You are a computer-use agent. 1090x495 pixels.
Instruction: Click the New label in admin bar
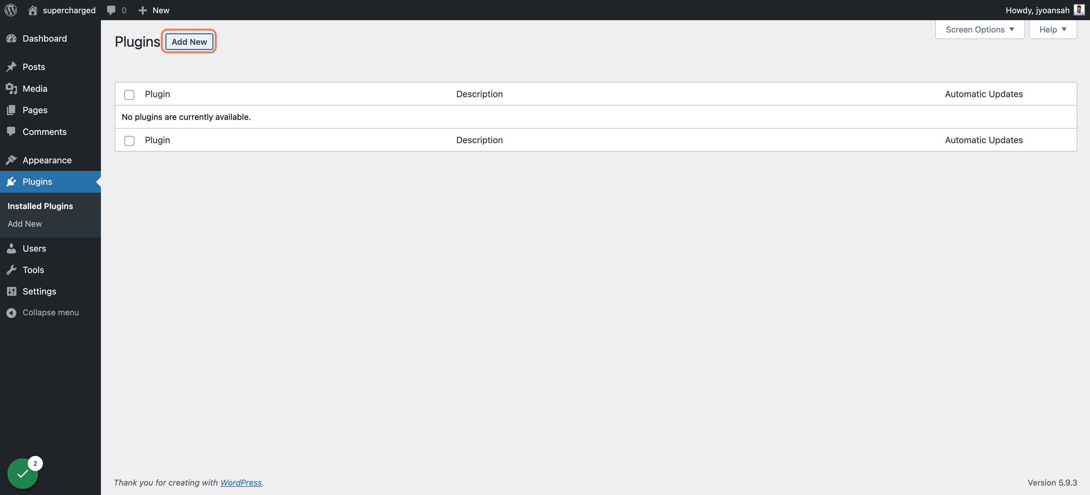(x=161, y=10)
